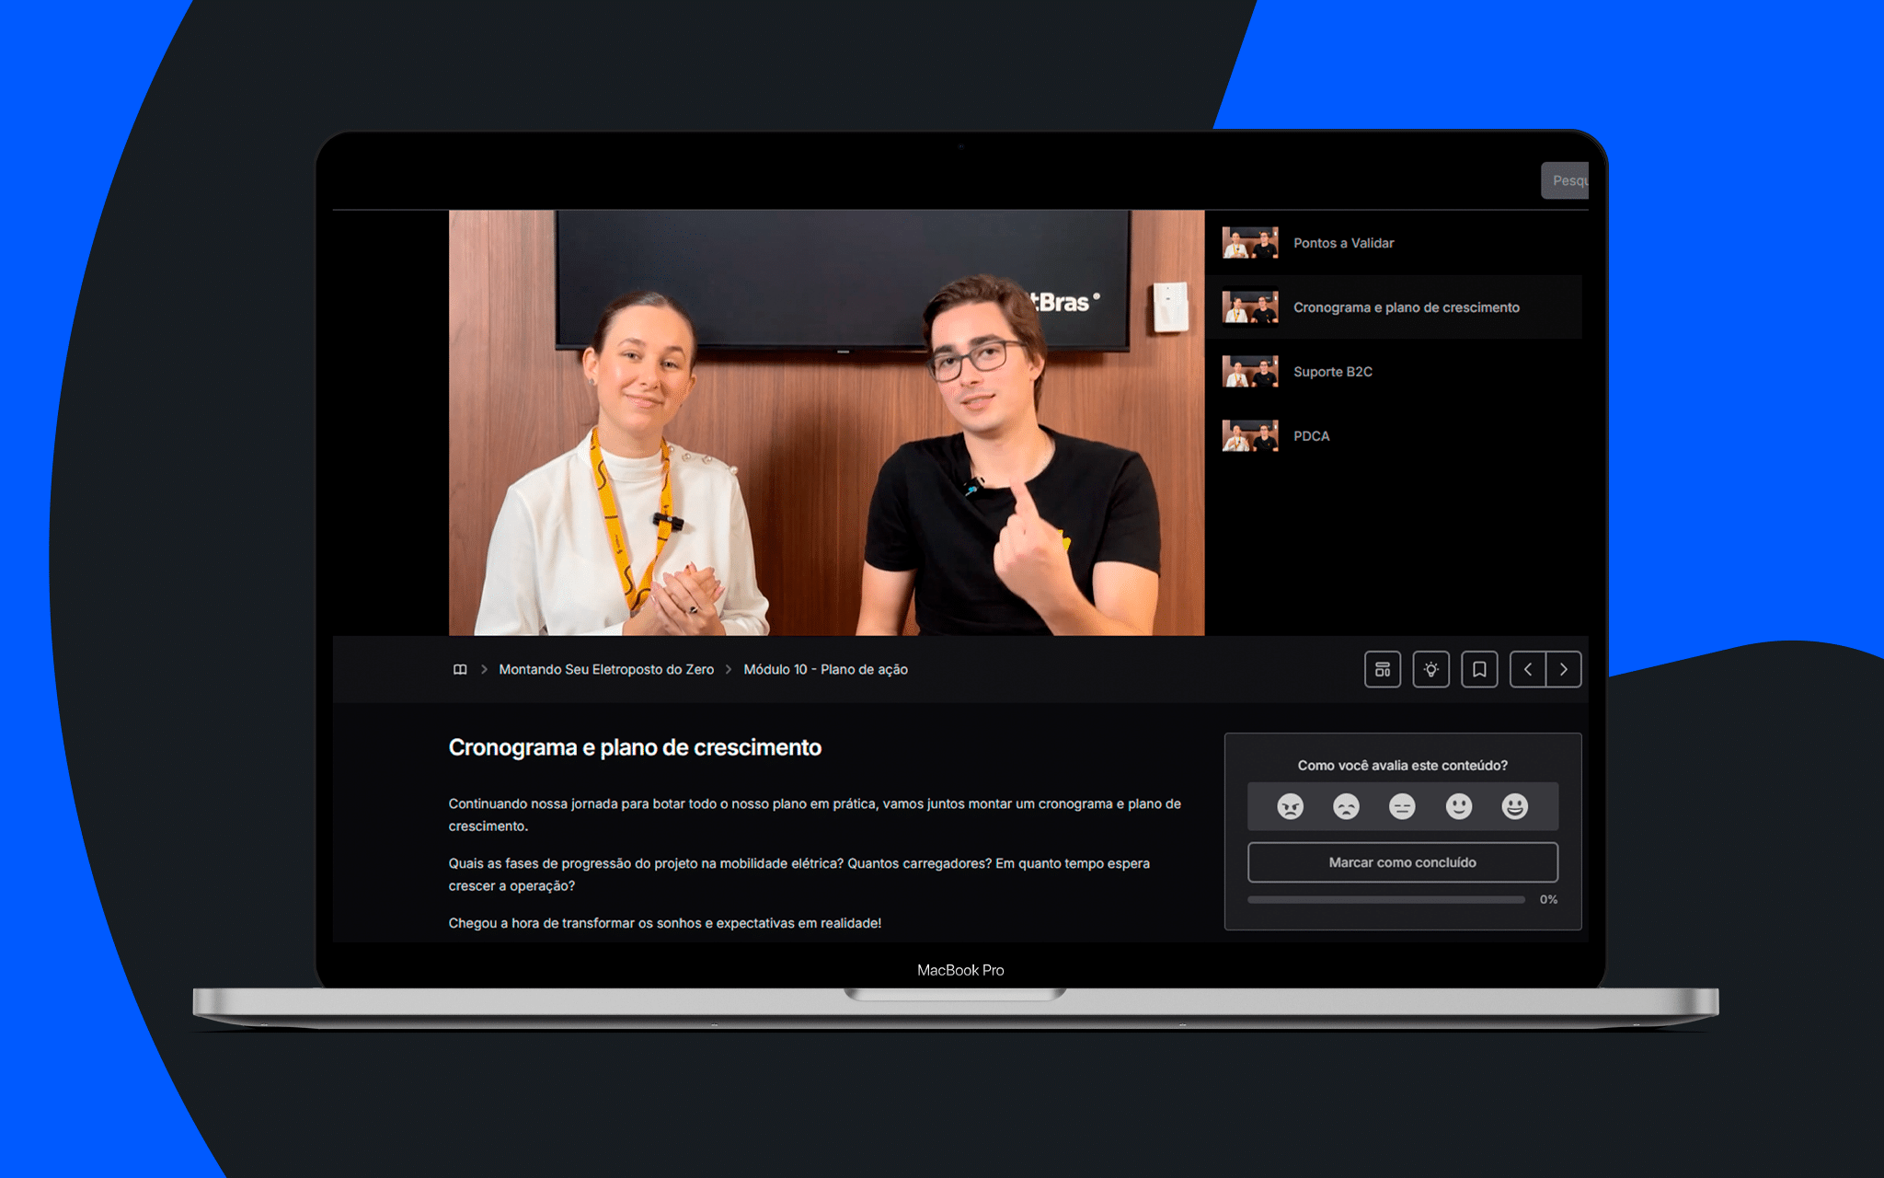Select the Suporte B2C lesson item

coord(1332,372)
